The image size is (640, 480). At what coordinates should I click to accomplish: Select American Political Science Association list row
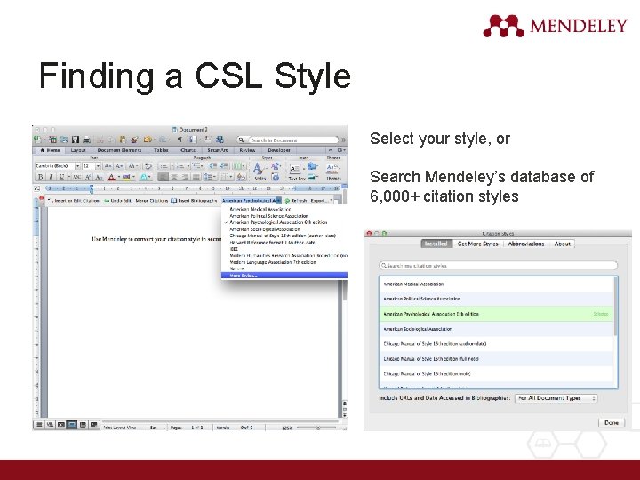pyautogui.click(x=496, y=299)
